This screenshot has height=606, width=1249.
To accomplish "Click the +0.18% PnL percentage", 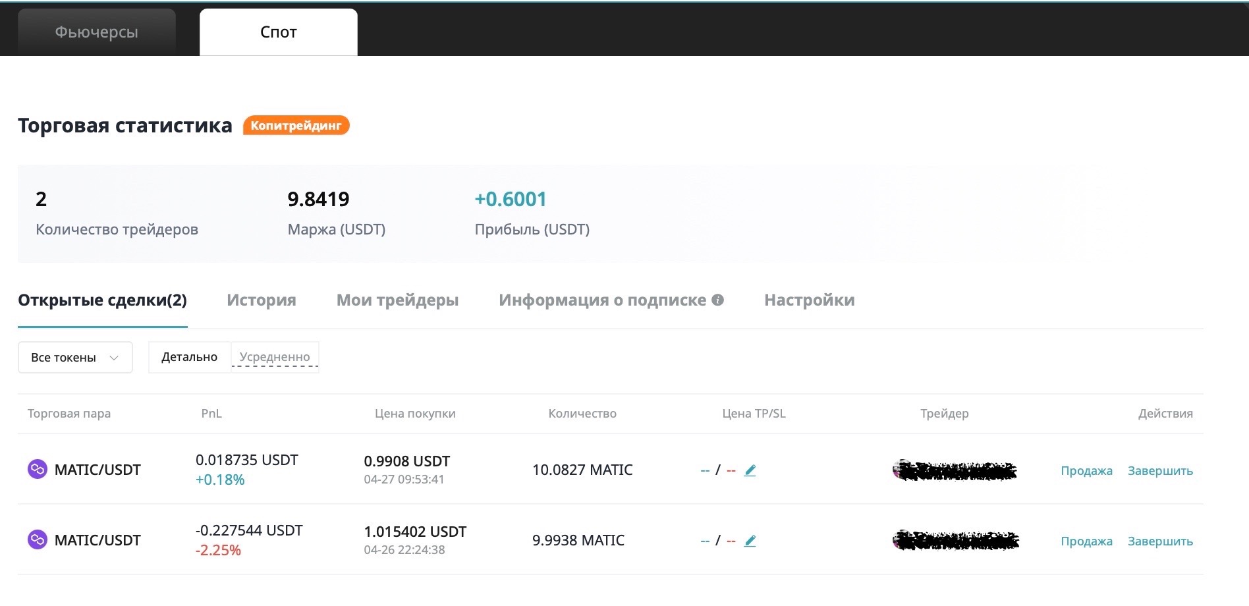I will click(220, 480).
